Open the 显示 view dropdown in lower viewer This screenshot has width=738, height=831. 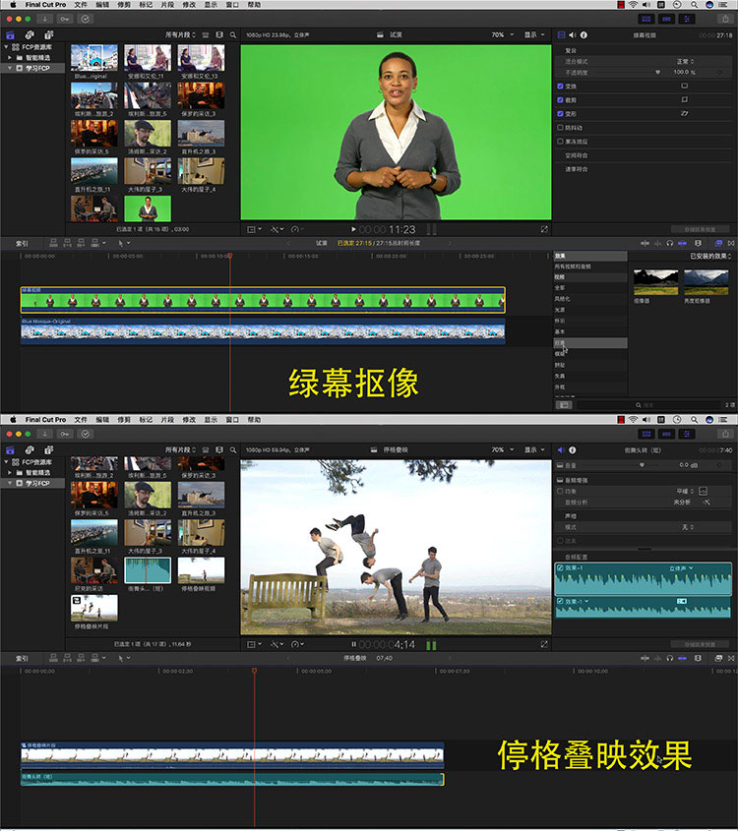pyautogui.click(x=534, y=450)
